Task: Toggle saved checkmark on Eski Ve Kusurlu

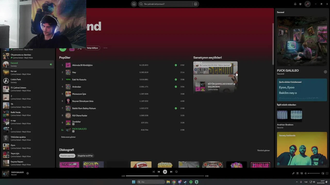Action: point(176,80)
